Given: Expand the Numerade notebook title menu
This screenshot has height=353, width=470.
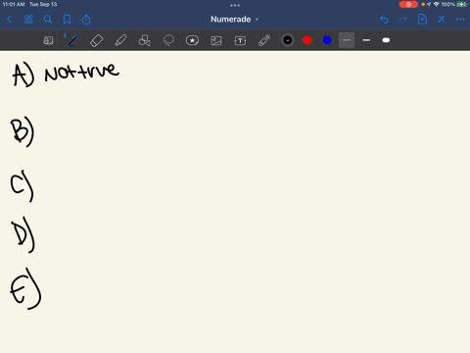Looking at the screenshot, I should click(x=234, y=20).
